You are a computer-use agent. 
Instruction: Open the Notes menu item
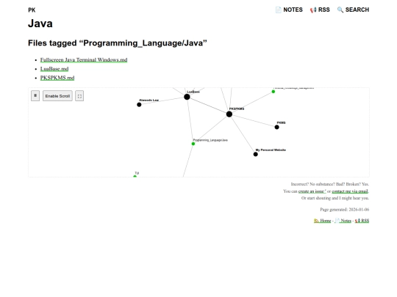[289, 10]
